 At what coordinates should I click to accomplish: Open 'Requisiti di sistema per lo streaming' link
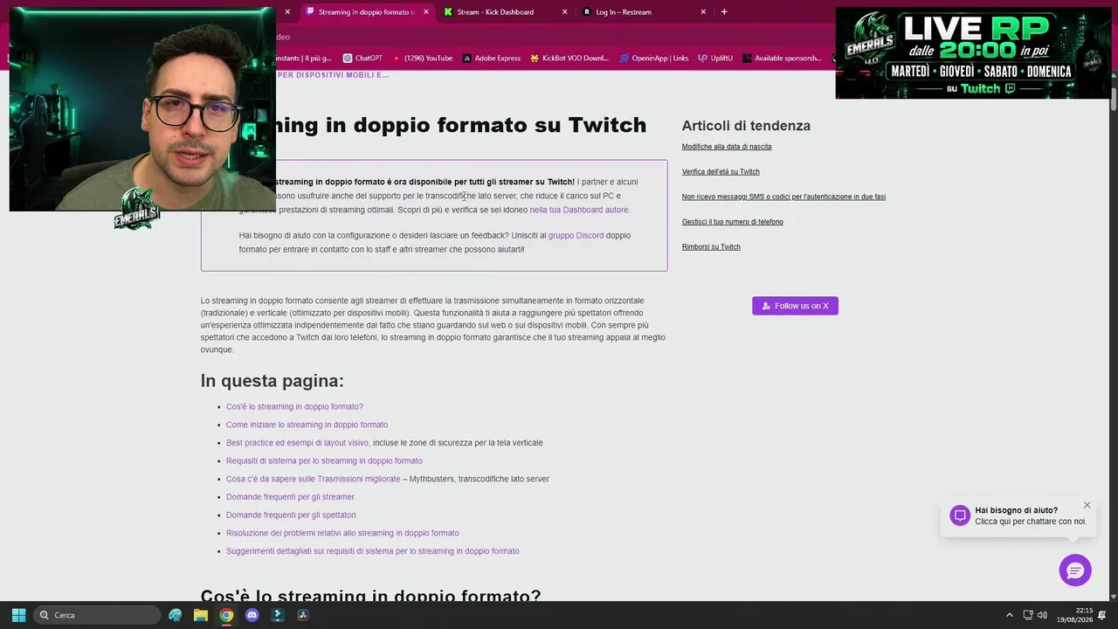click(x=324, y=461)
